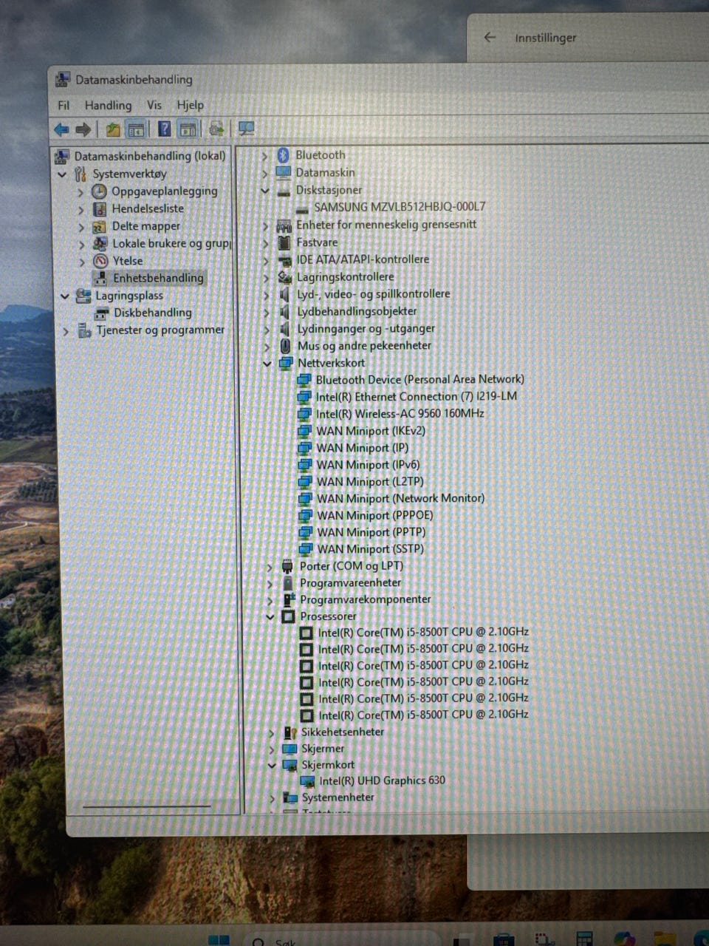
Task: Expand IDE ATA/ATAPI-kontrollere
Action: (266, 259)
